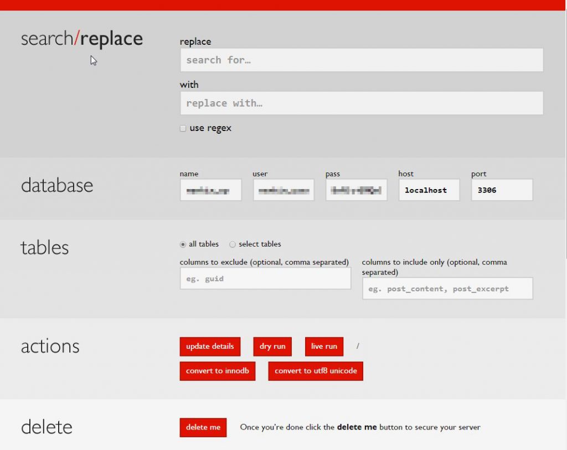Click the 'tables' section heading
This screenshot has height=450, width=567.
[44, 248]
